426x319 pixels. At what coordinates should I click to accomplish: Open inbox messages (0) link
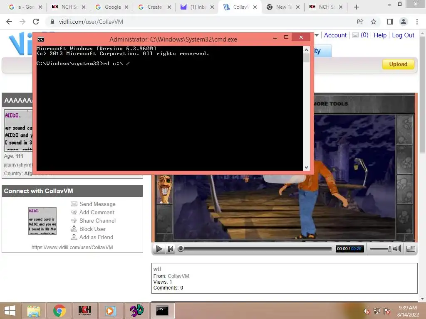(x=360, y=35)
